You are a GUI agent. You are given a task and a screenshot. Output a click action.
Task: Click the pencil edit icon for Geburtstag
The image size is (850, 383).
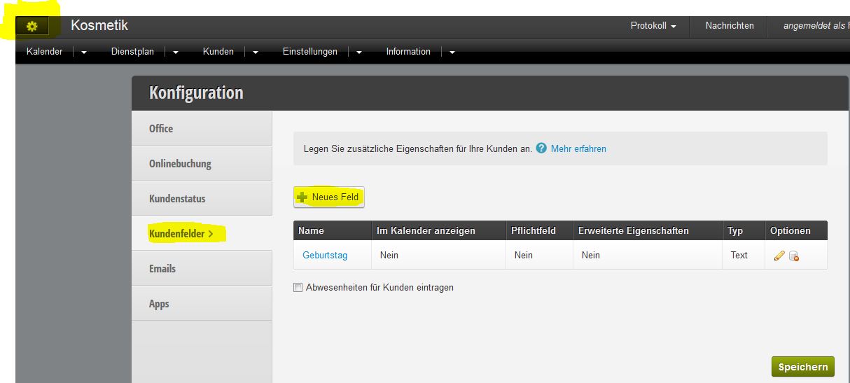779,256
